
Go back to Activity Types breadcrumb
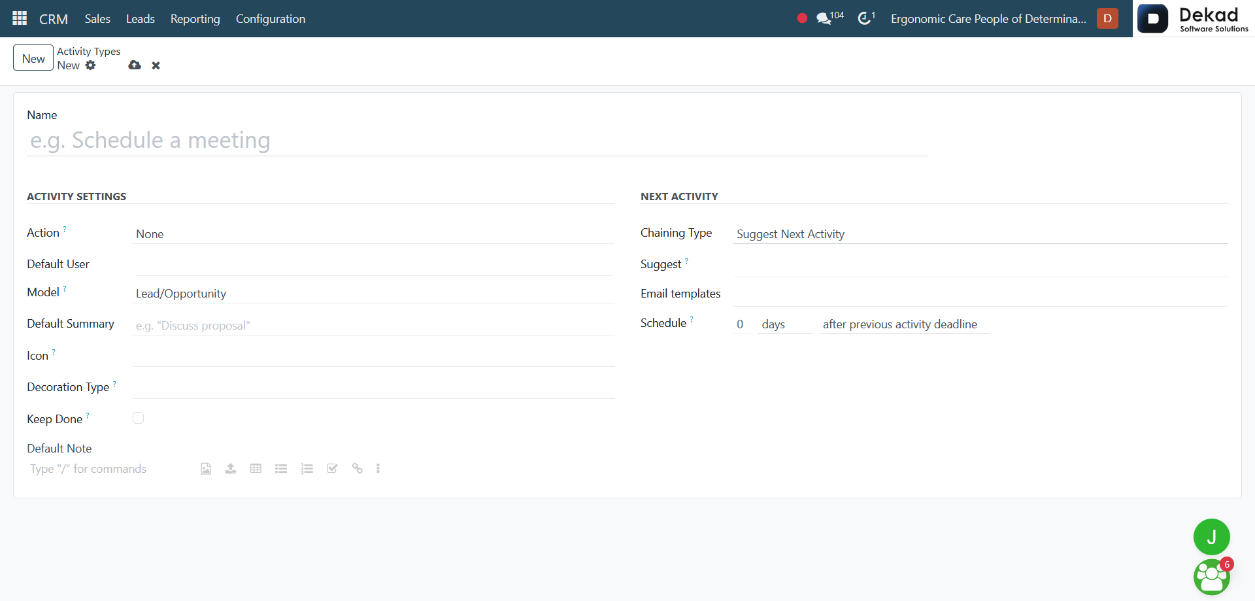[89, 51]
